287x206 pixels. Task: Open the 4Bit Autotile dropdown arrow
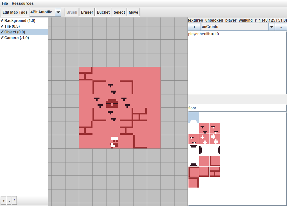58,12
